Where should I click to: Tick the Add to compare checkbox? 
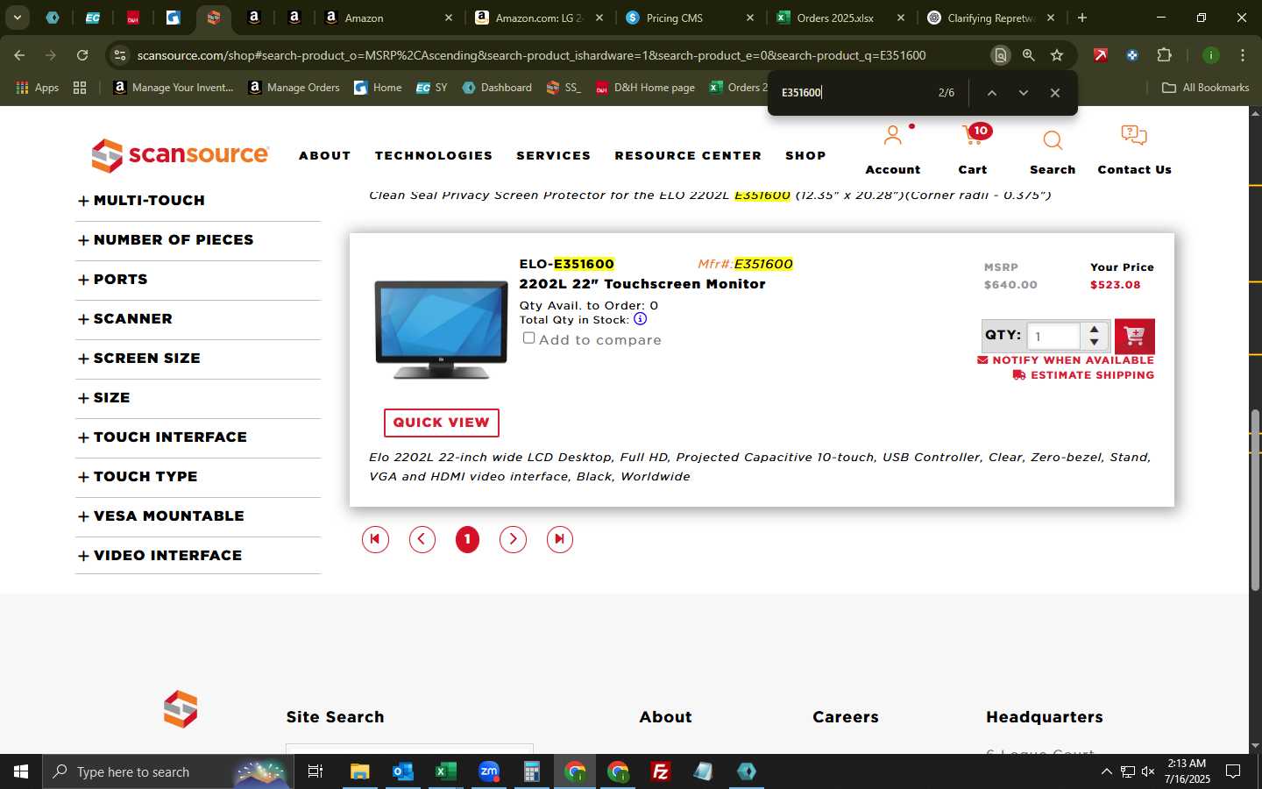(528, 338)
